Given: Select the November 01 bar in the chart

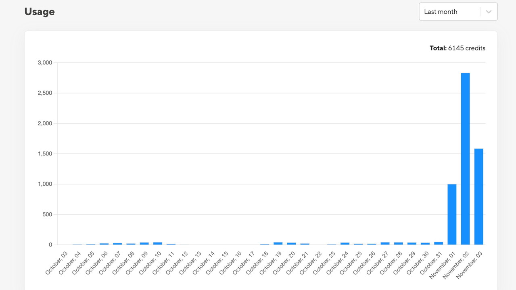Looking at the screenshot, I should tap(452, 214).
